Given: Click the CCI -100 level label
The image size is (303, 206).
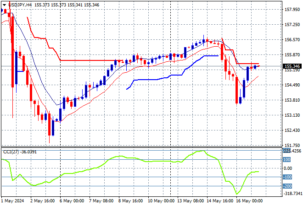Looking at the screenshot, I should (x=287, y=177).
